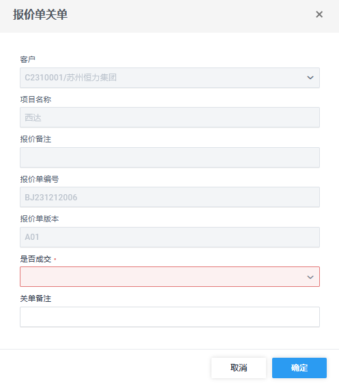This screenshot has width=339, height=385.
Task: Click the 取消 button
Action: click(239, 368)
